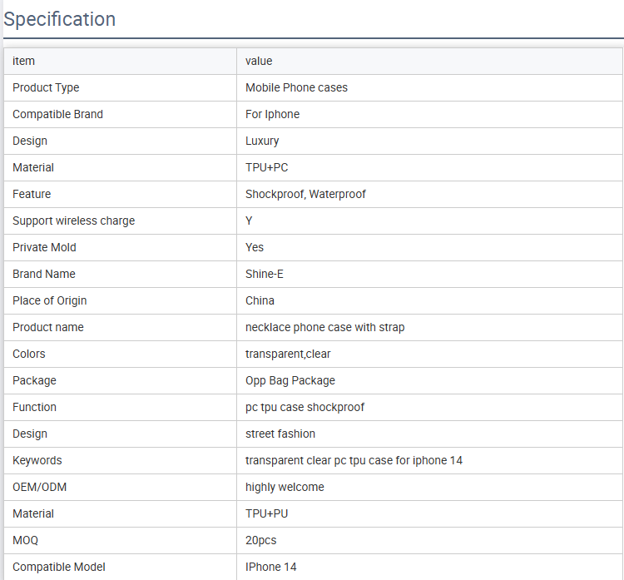
Task: Click the 'Shine-E' brand name value
Action: (265, 275)
